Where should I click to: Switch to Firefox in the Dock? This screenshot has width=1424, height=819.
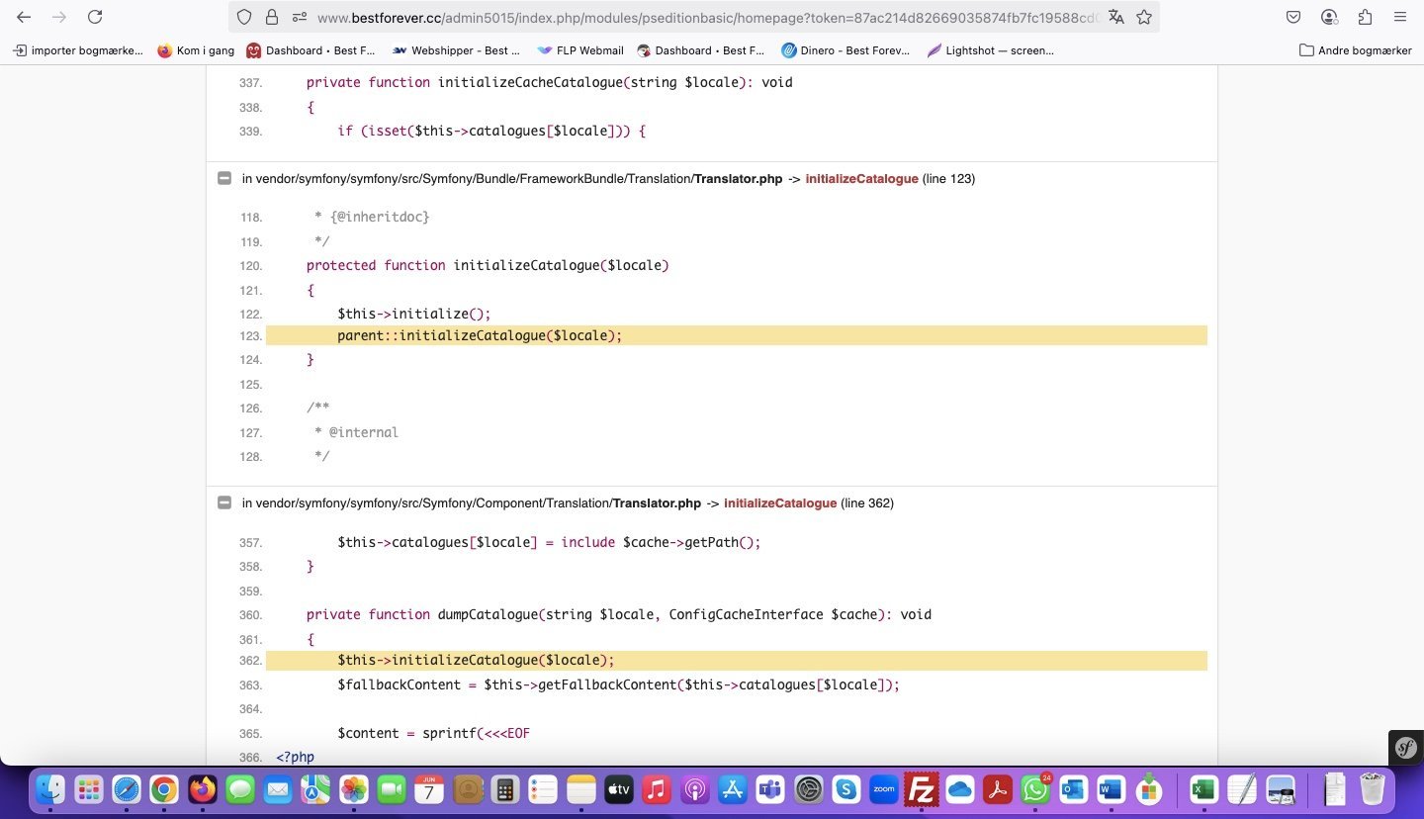[x=203, y=789]
